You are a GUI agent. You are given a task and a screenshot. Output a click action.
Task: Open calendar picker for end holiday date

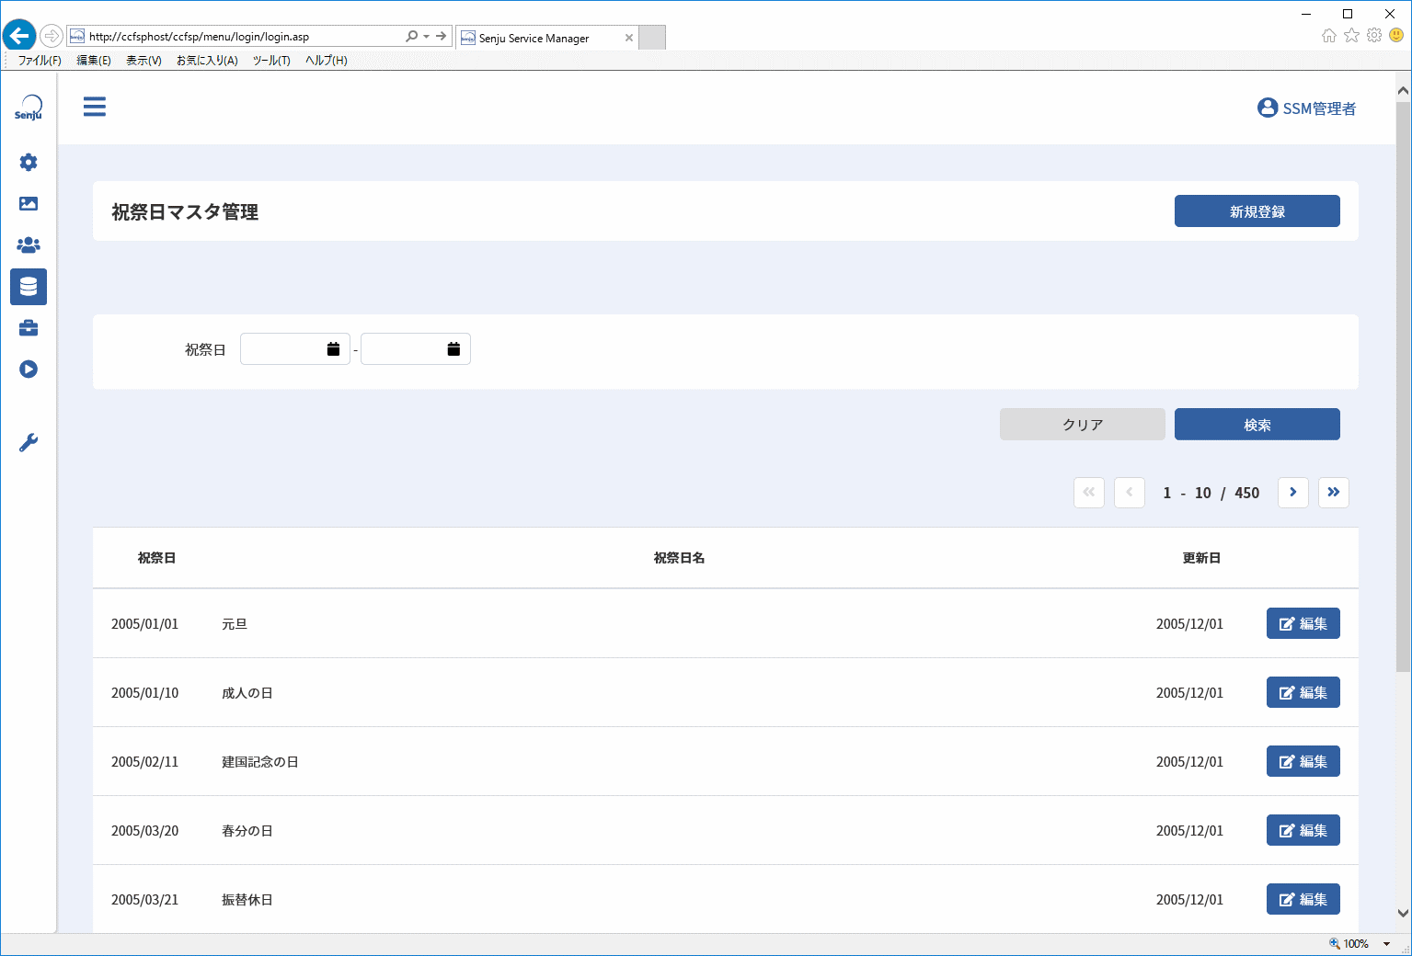(x=453, y=349)
